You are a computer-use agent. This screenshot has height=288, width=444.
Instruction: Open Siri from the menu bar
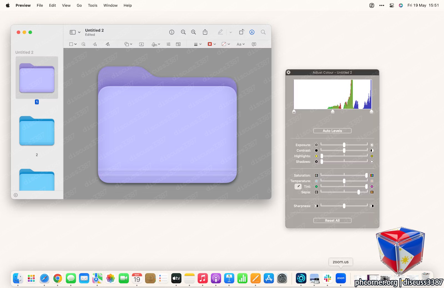(x=401, y=5)
